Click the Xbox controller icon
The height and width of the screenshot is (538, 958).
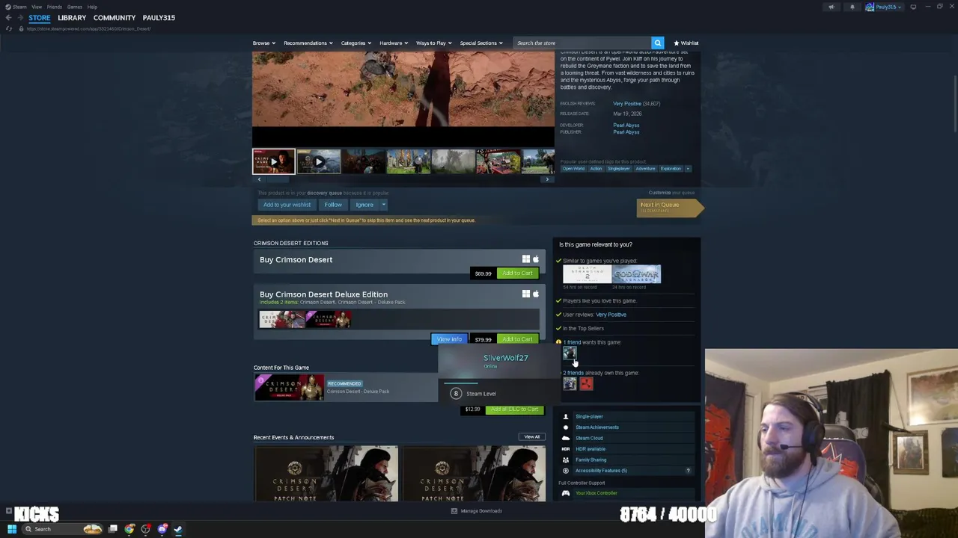[566, 493]
